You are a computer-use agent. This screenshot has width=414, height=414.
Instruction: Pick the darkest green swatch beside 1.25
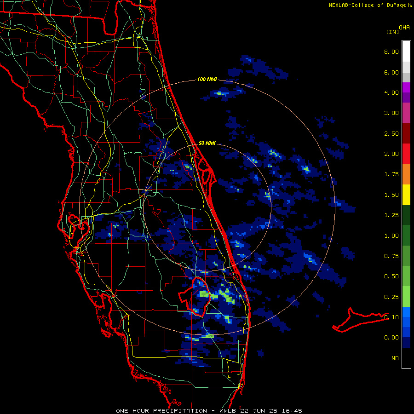pyautogui.click(x=406, y=215)
